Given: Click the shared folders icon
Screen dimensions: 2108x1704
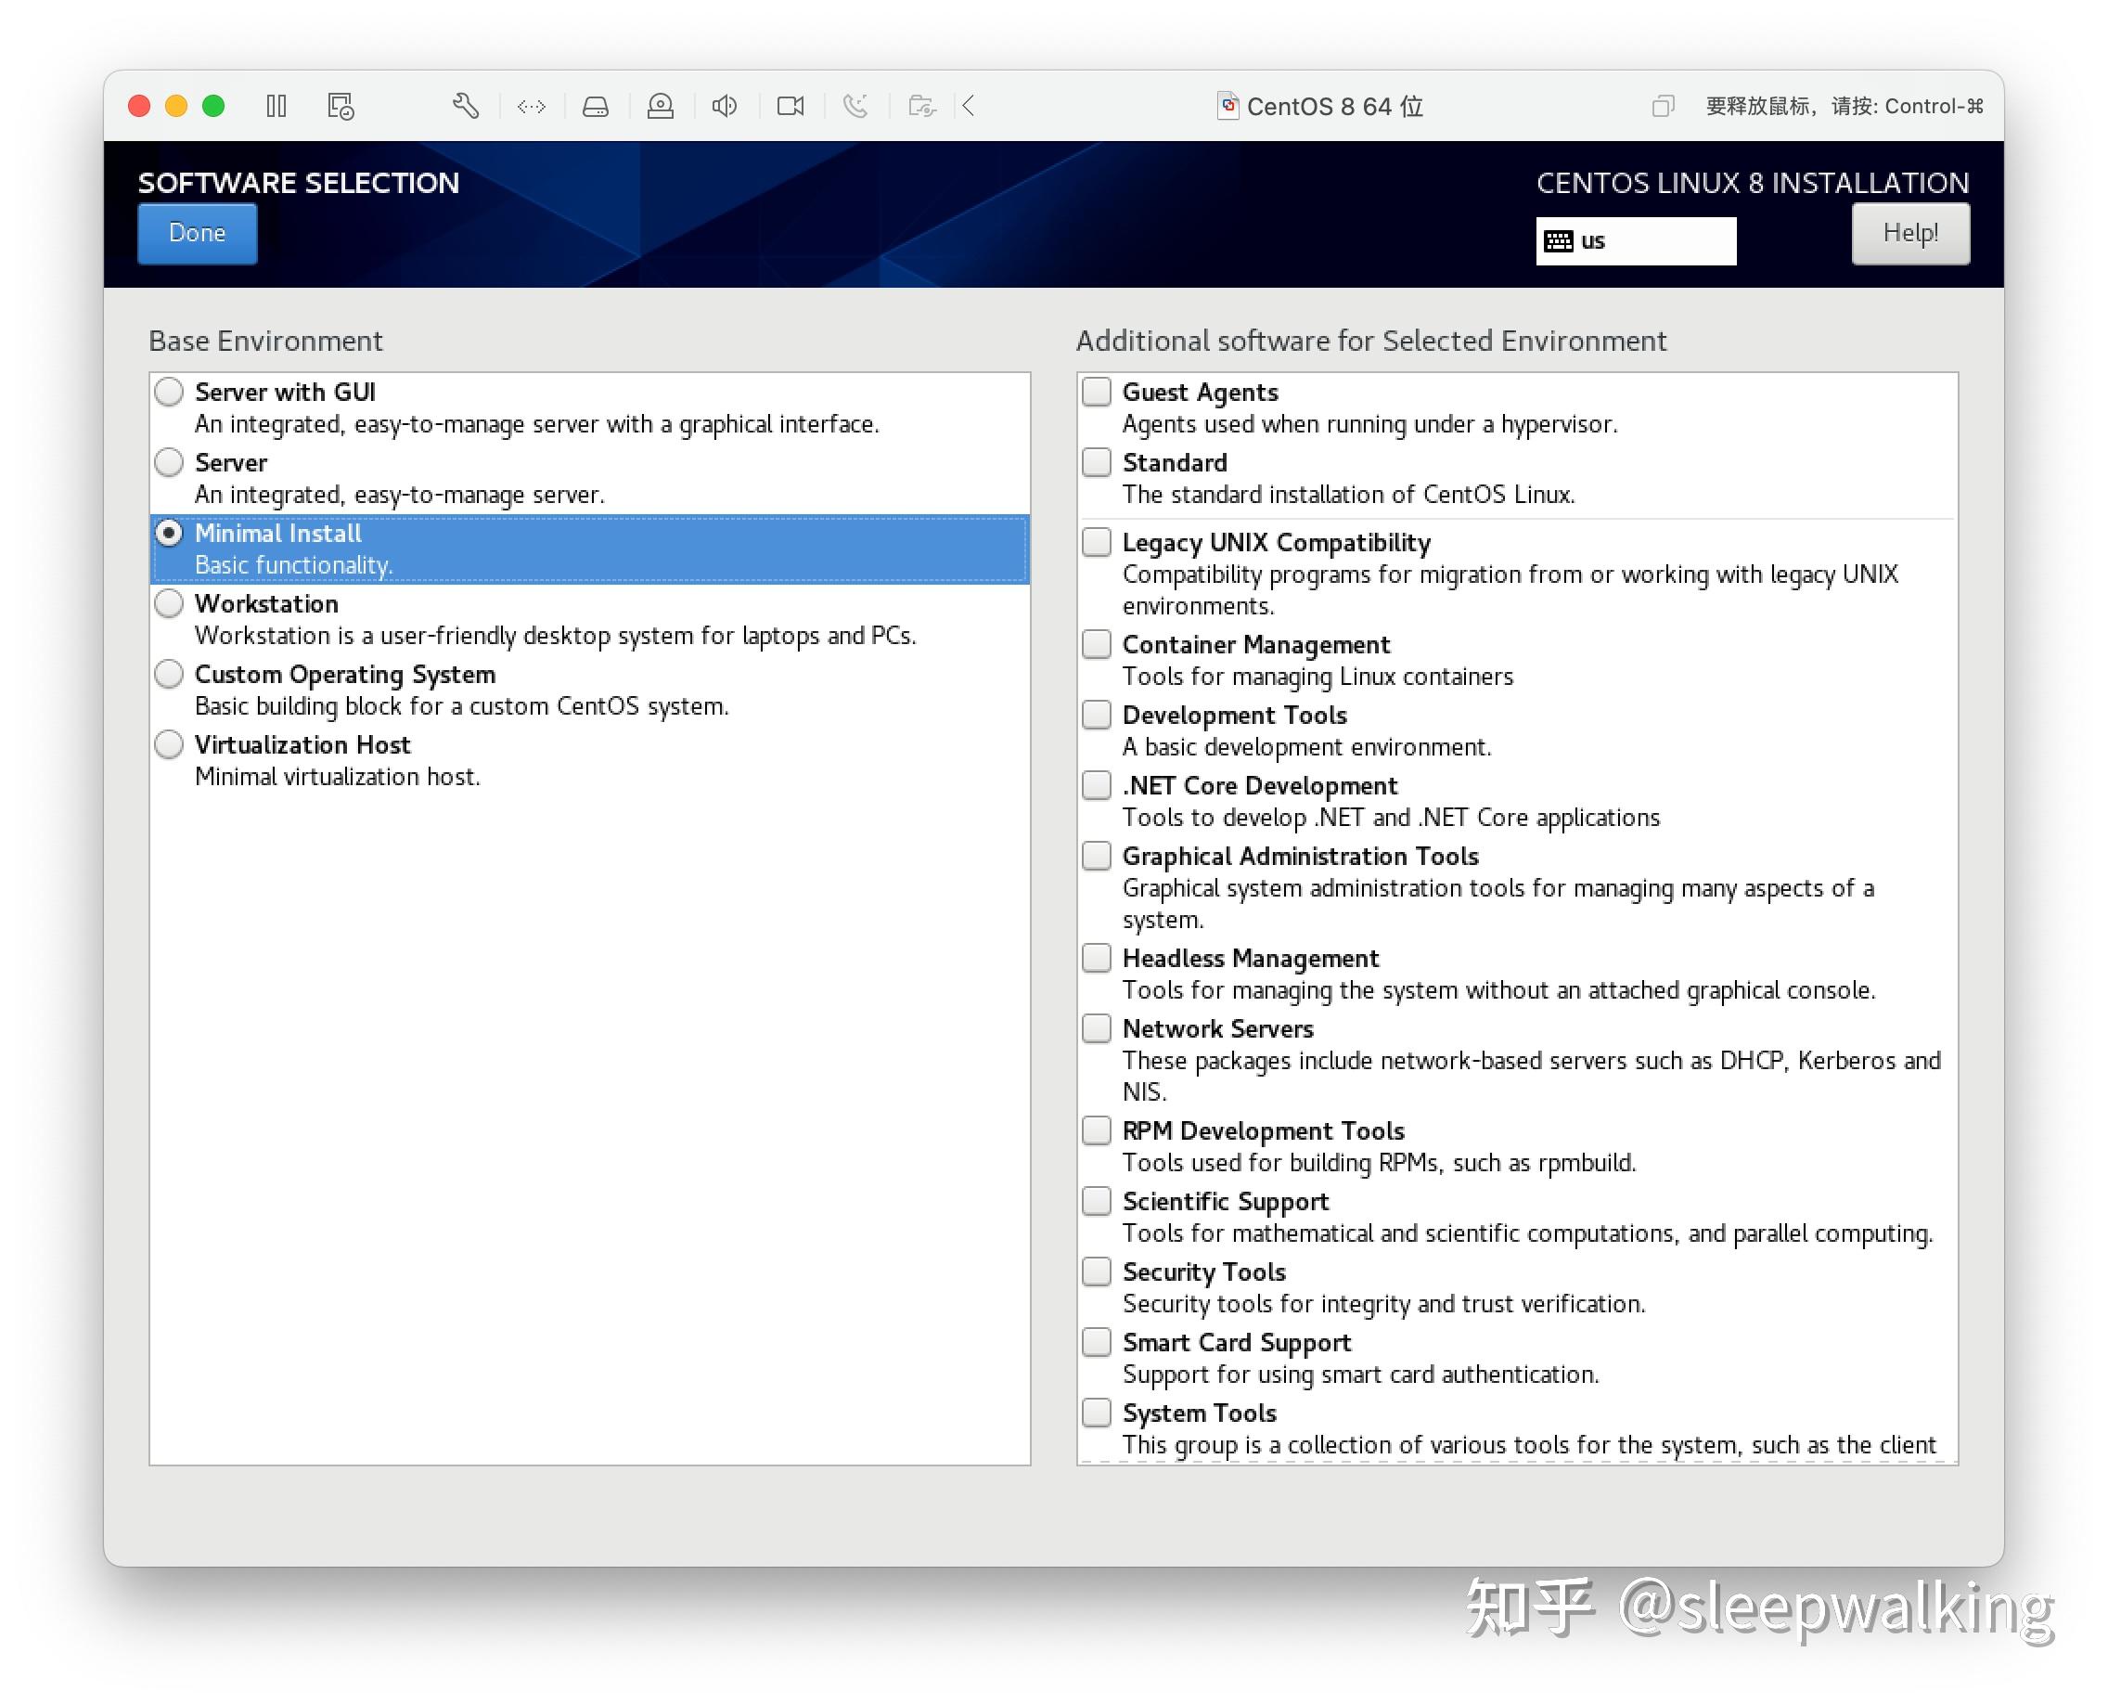Looking at the screenshot, I should coord(921,106).
